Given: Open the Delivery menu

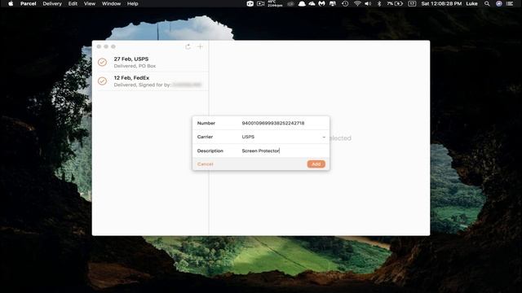Looking at the screenshot, I should tap(52, 3).
